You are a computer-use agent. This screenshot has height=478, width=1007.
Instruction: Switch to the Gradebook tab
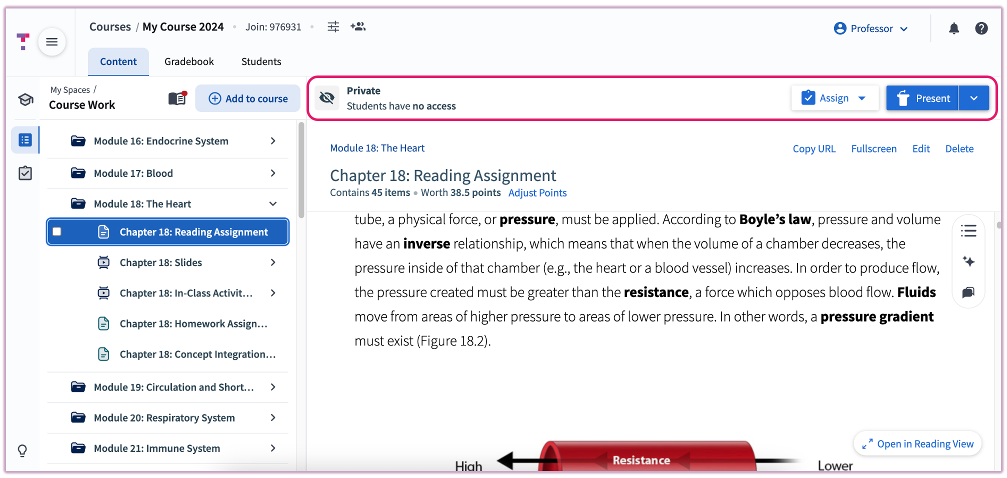(189, 61)
